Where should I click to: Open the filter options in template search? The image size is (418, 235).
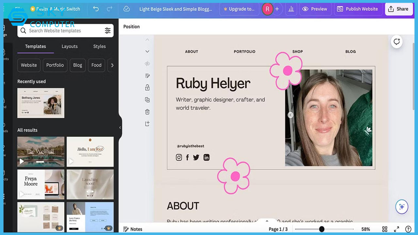[107, 31]
